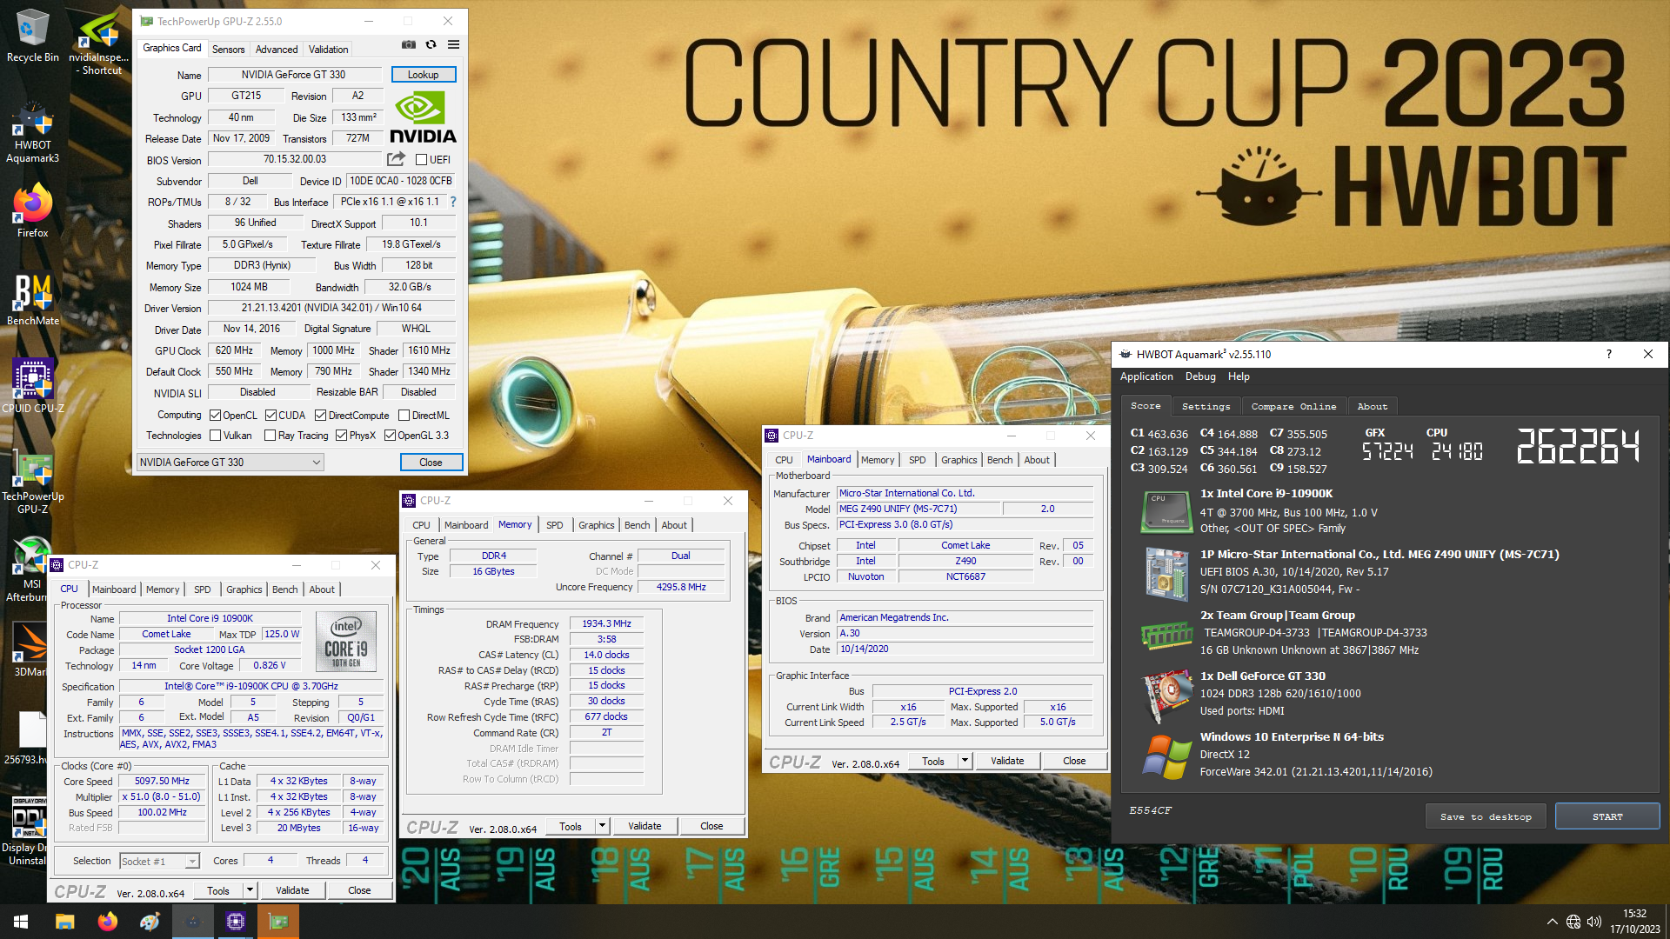Click Close in CPU-Z Memory window

pos(711,826)
